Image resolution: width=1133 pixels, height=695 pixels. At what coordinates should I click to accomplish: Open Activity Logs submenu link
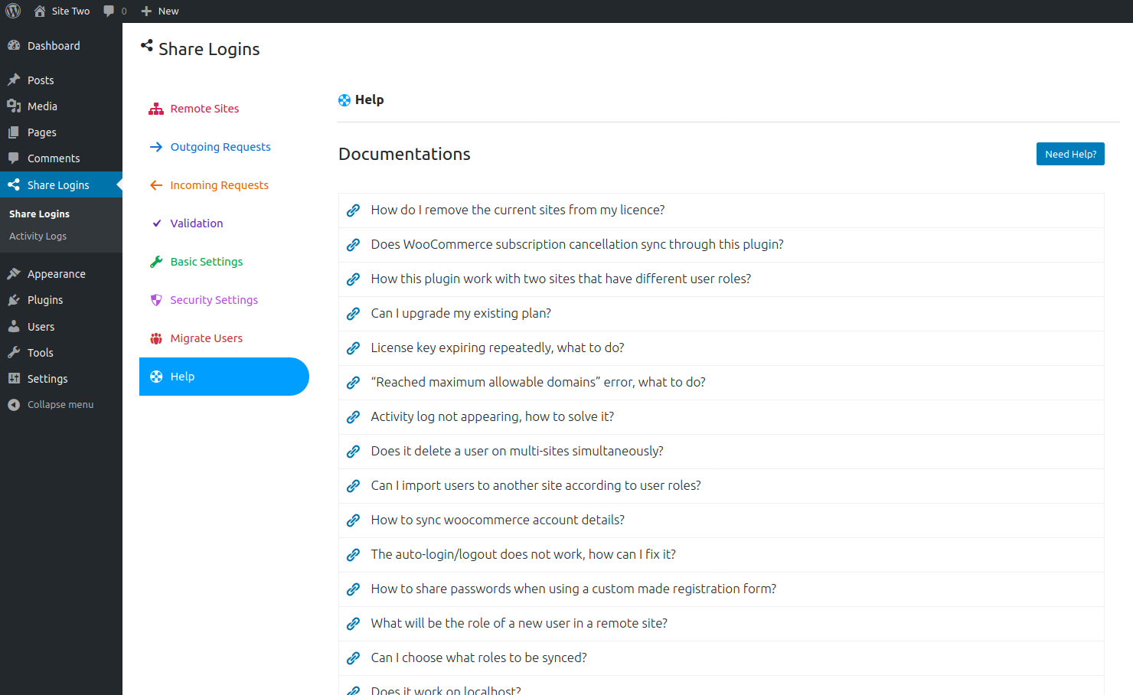[38, 237]
